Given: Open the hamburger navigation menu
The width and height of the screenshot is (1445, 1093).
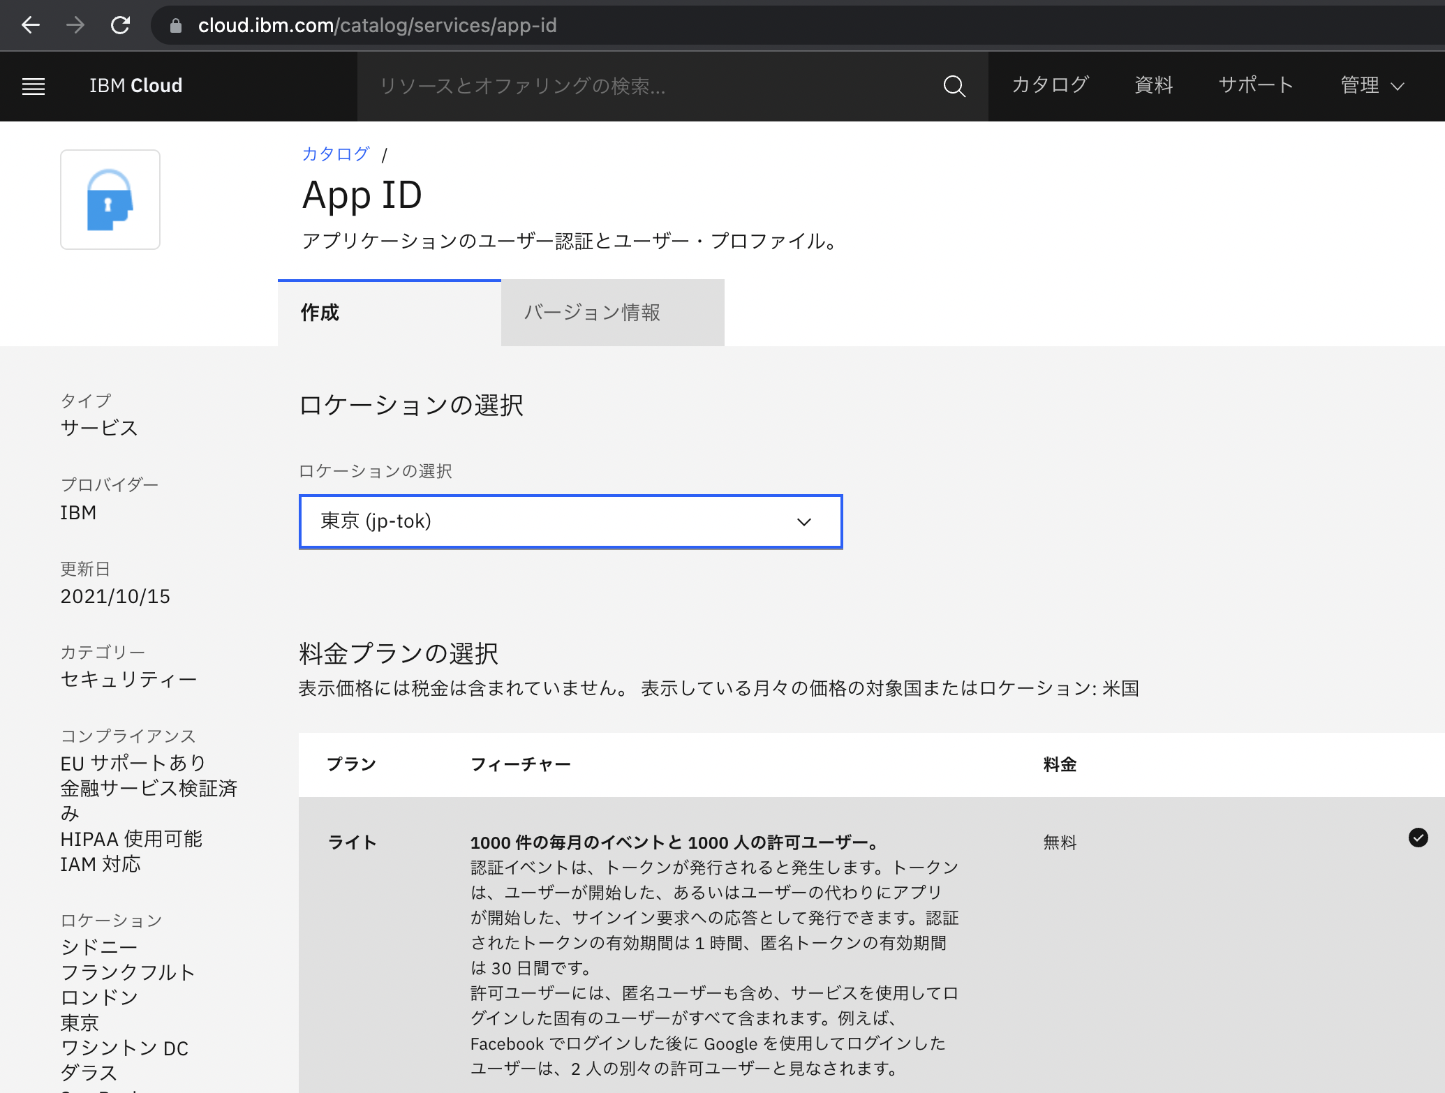Looking at the screenshot, I should (x=33, y=86).
